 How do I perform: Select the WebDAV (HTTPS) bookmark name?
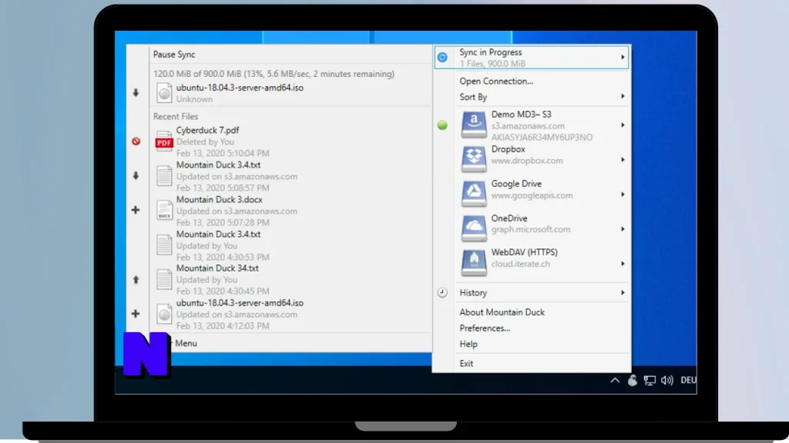[x=524, y=252]
